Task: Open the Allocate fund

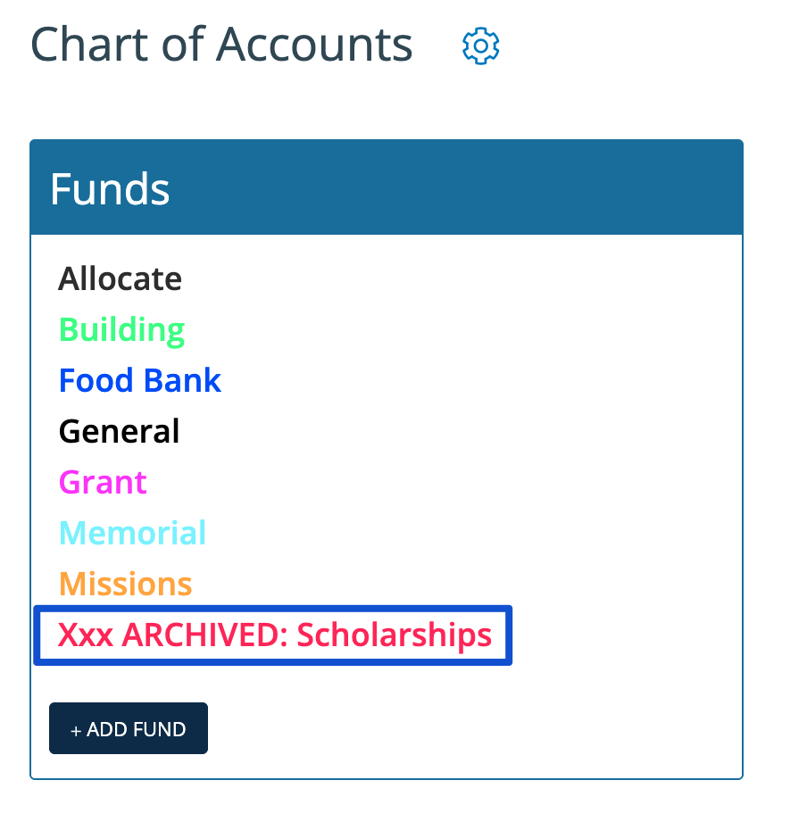Action: click(x=121, y=278)
